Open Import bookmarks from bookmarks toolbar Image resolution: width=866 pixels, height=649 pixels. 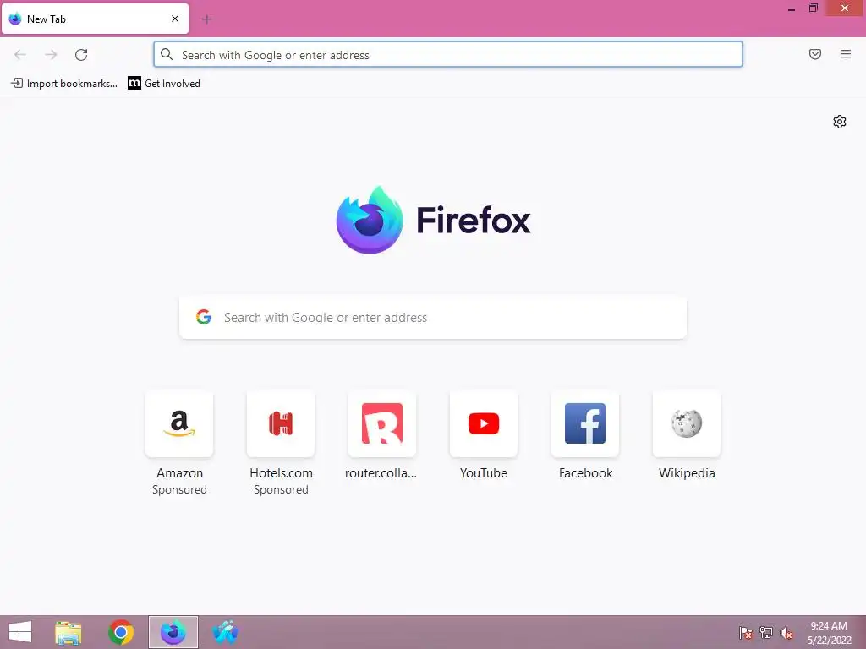[x=64, y=84]
